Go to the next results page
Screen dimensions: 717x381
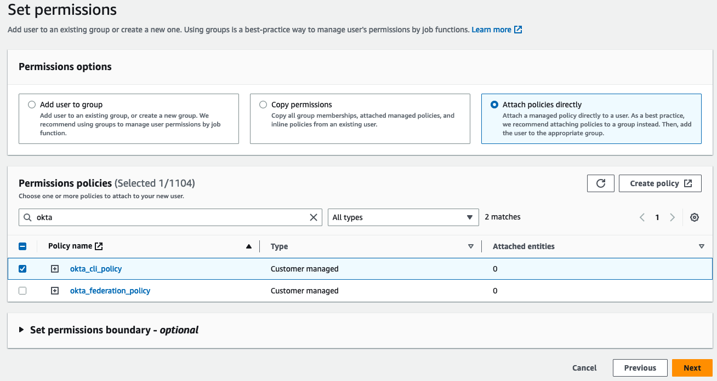tap(672, 217)
